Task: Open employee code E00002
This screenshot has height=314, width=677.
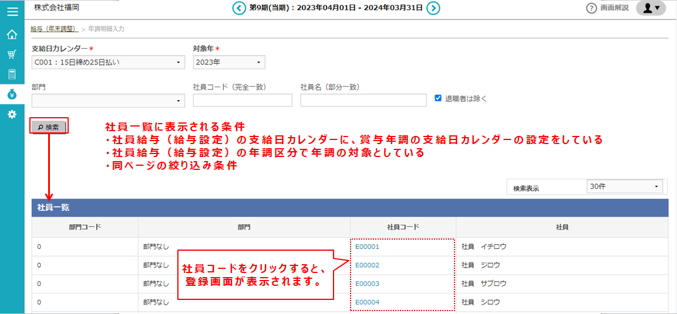Action: [x=367, y=265]
